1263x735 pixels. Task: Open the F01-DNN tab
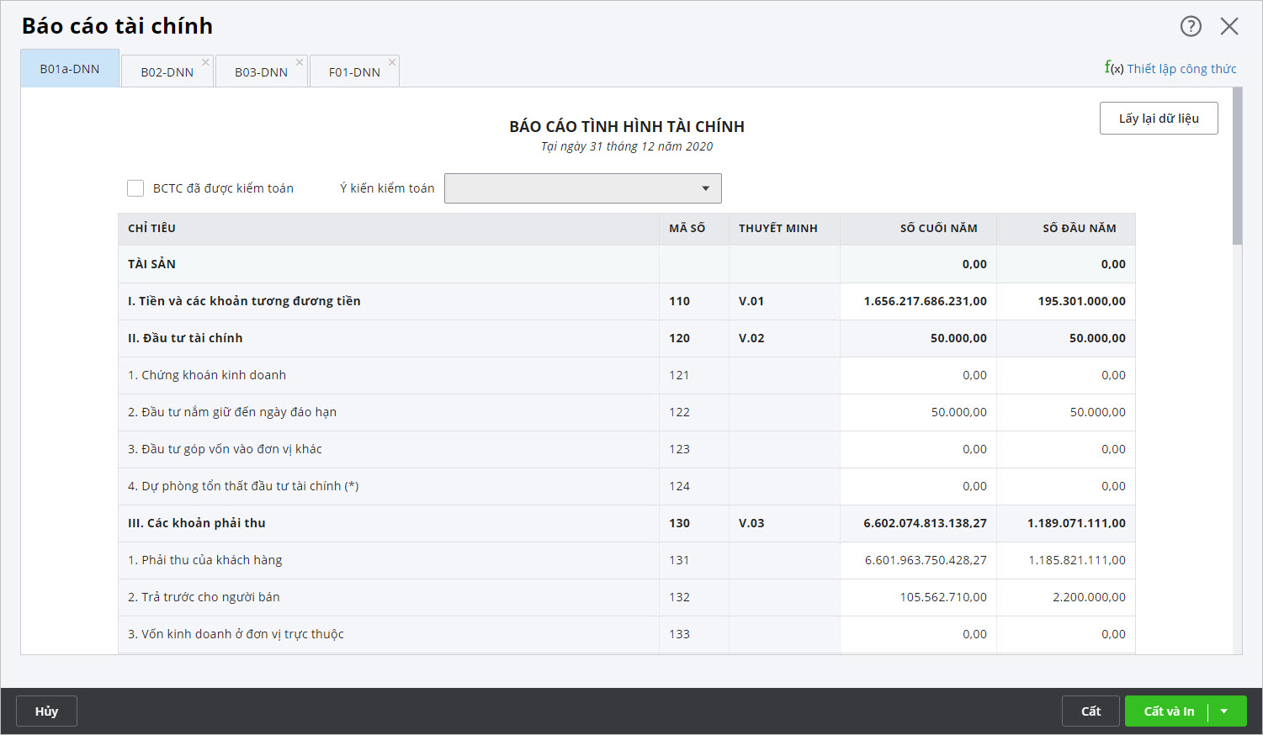coord(354,72)
